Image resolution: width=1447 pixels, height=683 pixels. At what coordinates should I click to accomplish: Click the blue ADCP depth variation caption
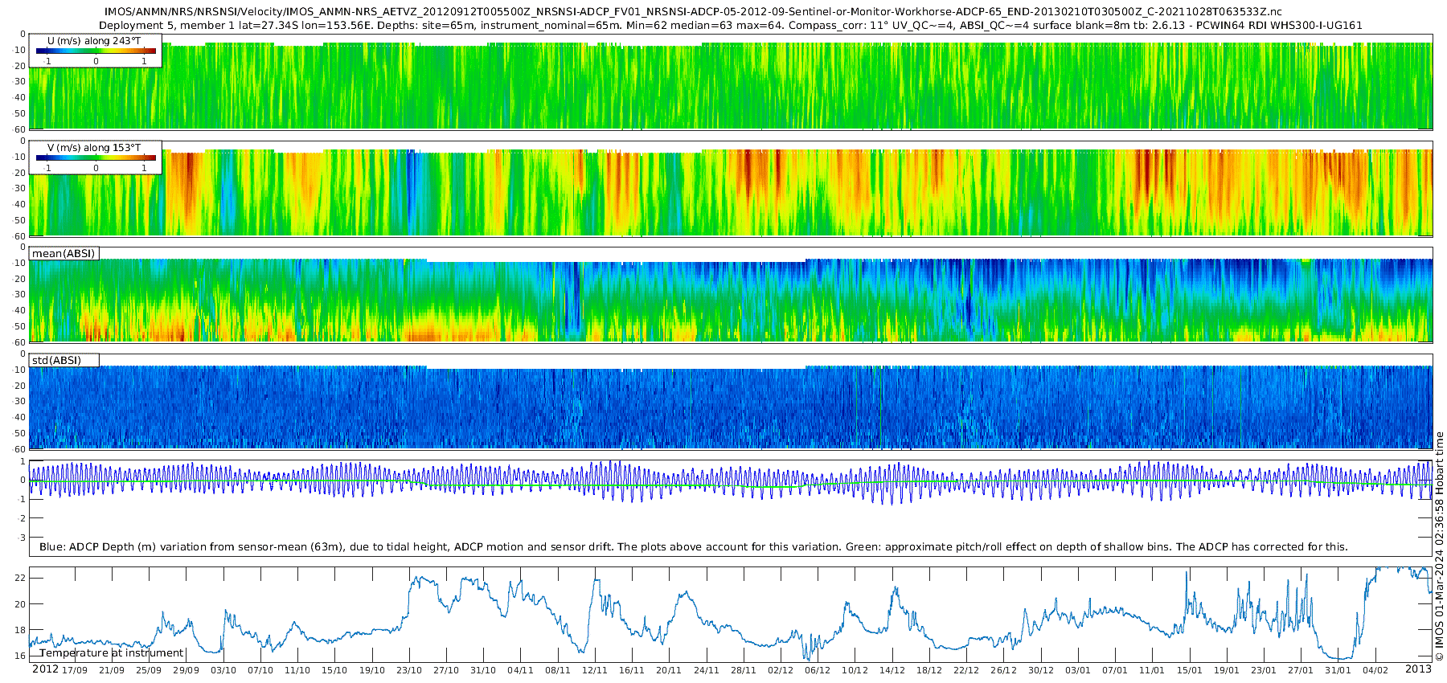[x=693, y=546]
